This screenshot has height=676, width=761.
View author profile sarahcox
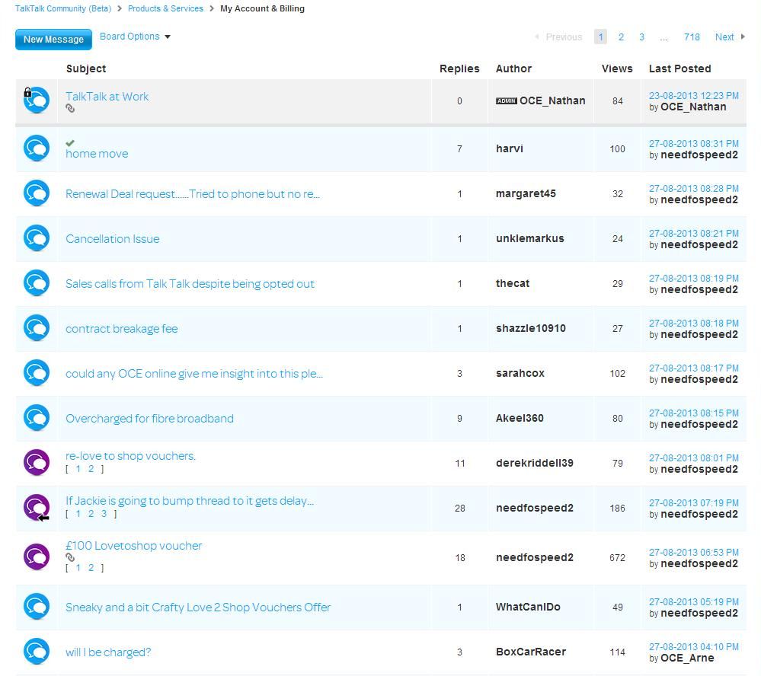[520, 373]
